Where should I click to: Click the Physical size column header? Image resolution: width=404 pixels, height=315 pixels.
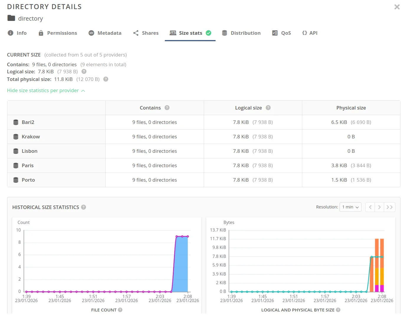351,108
